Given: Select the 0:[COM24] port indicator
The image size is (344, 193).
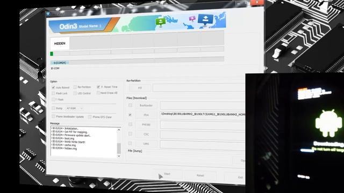Looking at the screenshot, I should [60, 63].
